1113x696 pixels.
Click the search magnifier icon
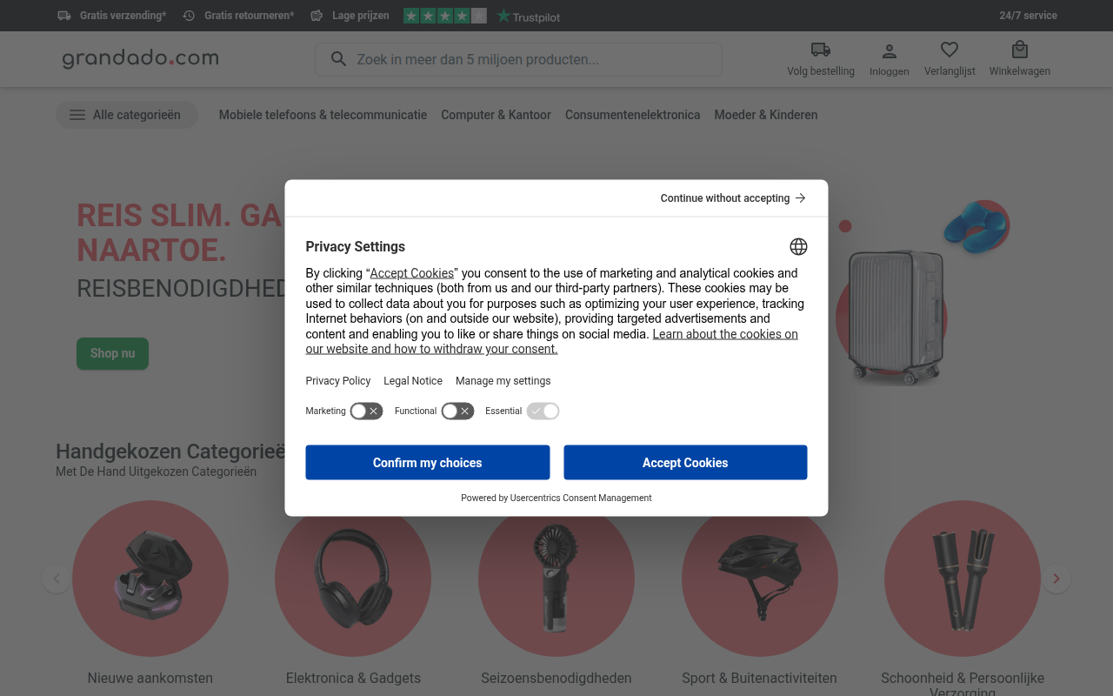[338, 59]
